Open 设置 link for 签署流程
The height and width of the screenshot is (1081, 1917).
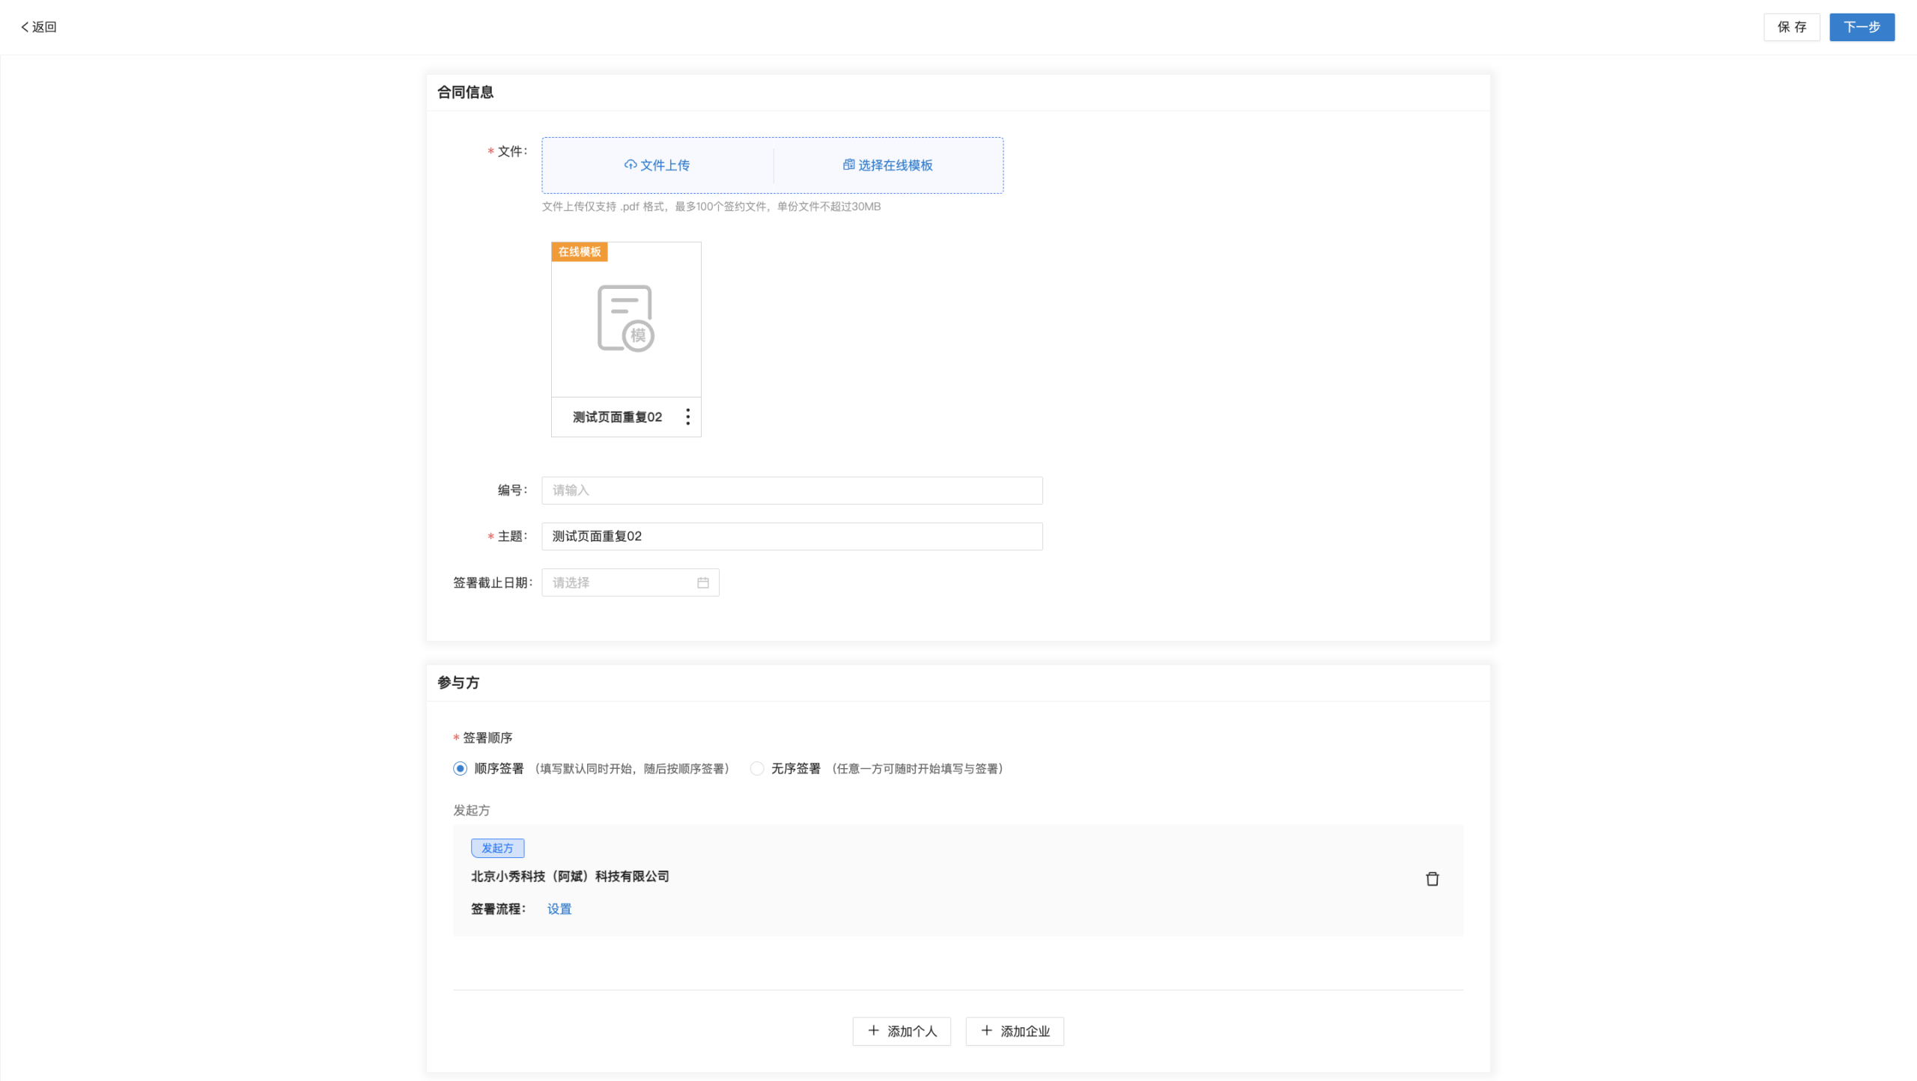[559, 909]
